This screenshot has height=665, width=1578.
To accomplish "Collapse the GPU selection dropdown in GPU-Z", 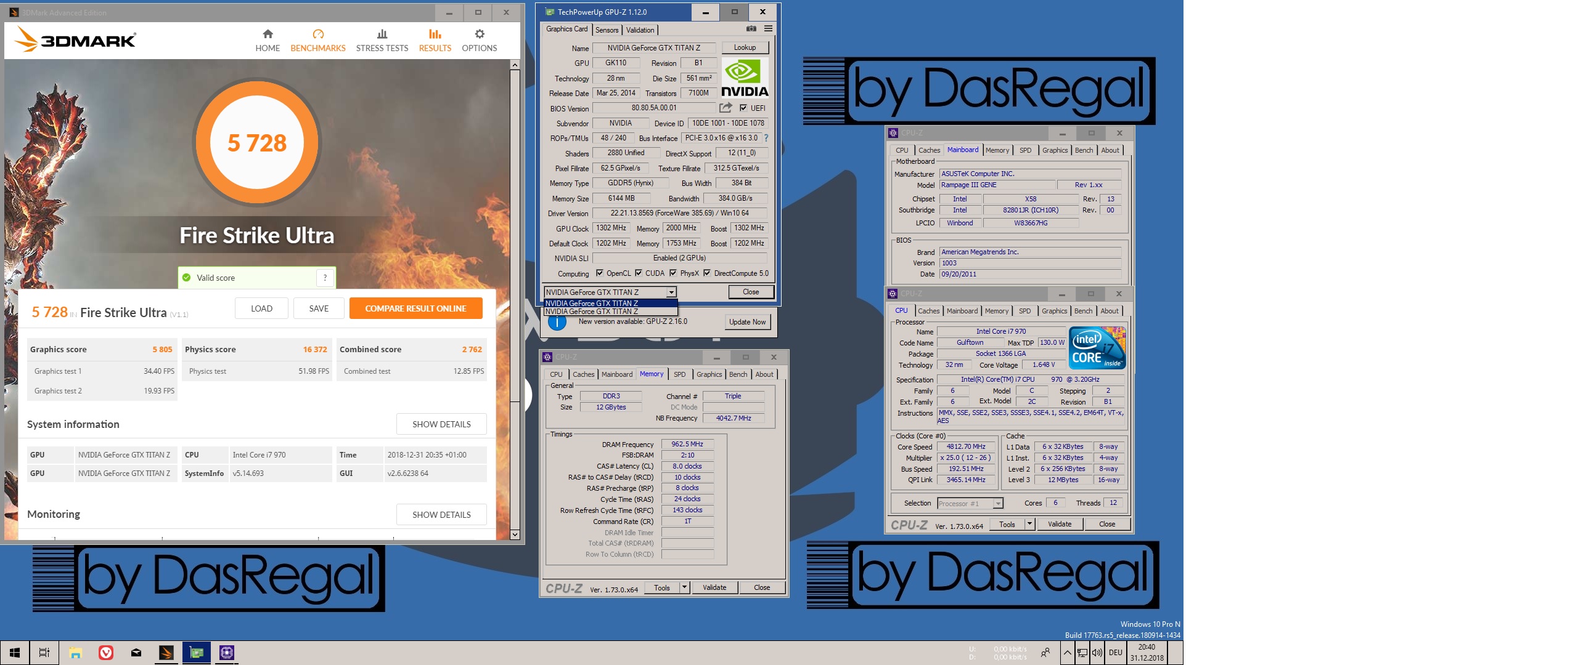I will pyautogui.click(x=671, y=292).
